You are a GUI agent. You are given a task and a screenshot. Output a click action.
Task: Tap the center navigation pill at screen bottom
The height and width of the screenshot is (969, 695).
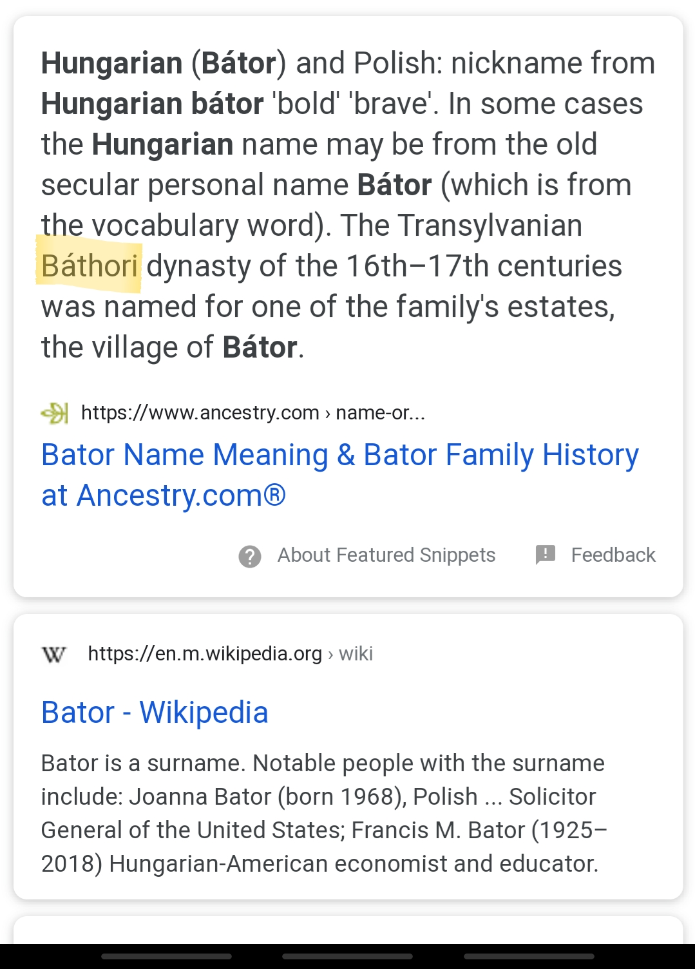click(x=348, y=957)
